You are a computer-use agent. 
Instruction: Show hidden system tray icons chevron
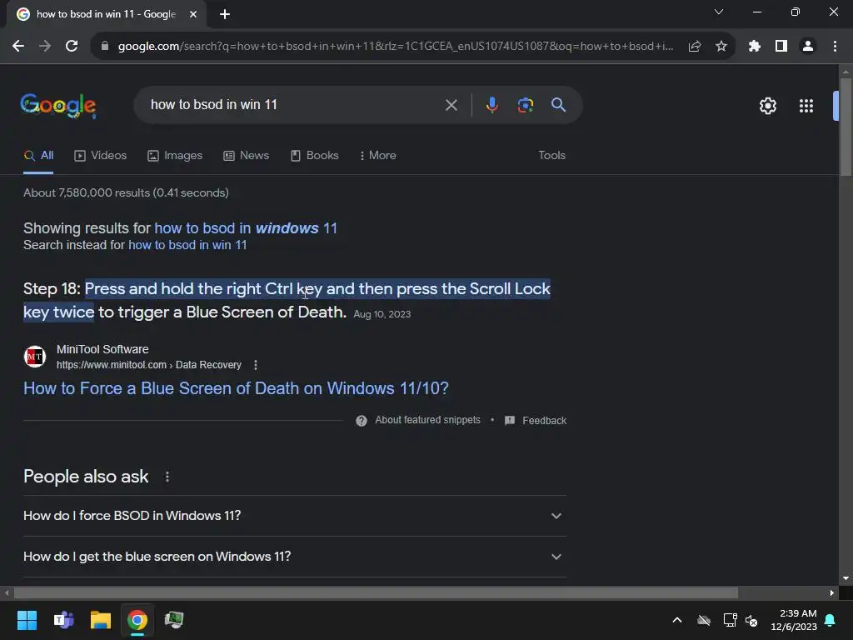point(677,620)
